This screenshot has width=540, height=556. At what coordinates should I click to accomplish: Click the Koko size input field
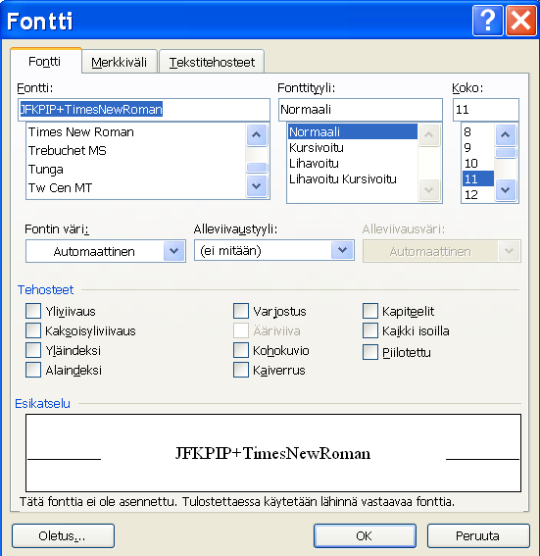pos(486,110)
